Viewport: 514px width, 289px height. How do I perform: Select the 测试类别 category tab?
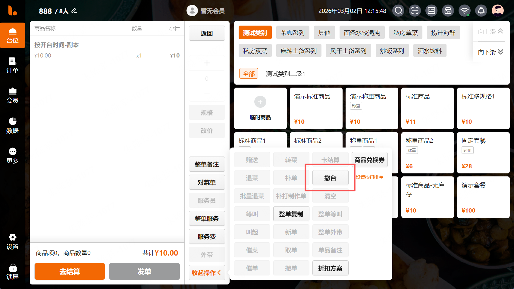(255, 33)
